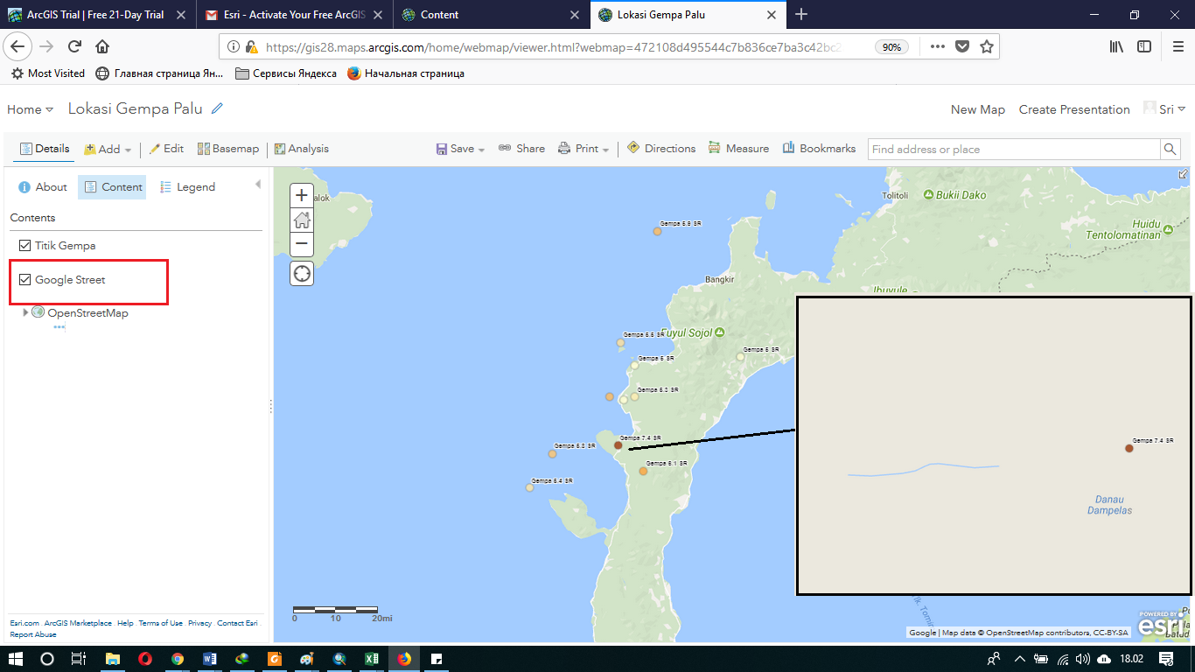Switch to Content browser tab
The height and width of the screenshot is (672, 1195).
(492, 15)
